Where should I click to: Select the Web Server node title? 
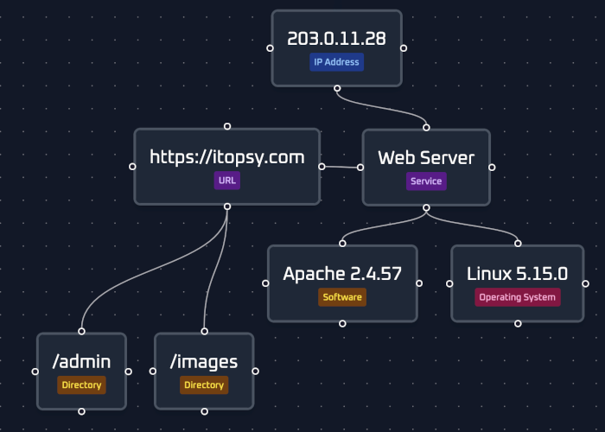(x=426, y=157)
